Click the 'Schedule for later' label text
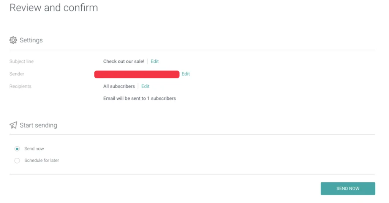 (x=42, y=161)
